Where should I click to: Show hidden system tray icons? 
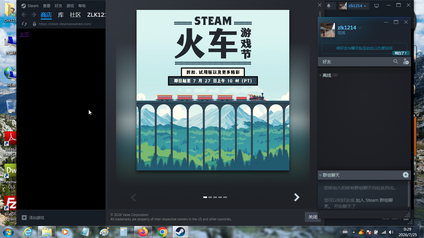click(354, 232)
